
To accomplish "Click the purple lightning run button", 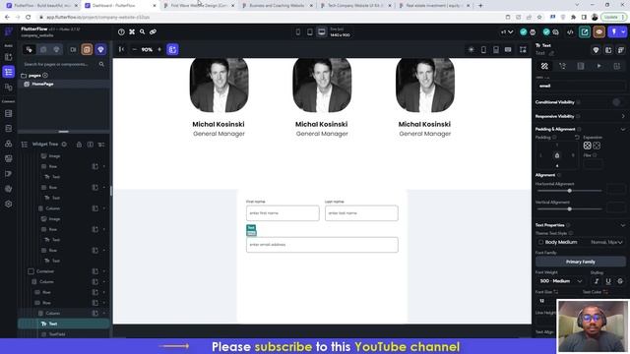I will (x=614, y=31).
